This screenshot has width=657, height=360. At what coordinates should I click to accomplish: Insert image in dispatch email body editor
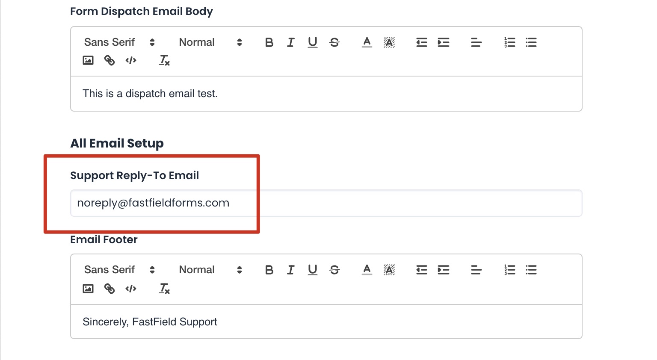88,60
